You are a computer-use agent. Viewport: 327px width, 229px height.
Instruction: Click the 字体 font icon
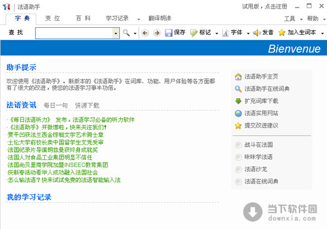click(x=225, y=33)
